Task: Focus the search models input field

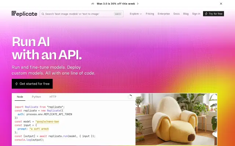Action: (82, 14)
